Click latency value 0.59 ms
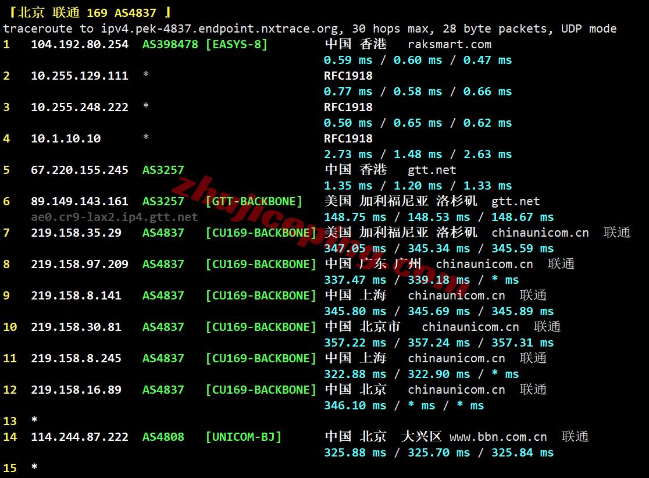 [x=348, y=60]
